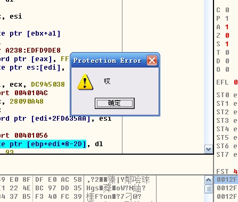This screenshot has width=238, height=202.
Task: Click ASCII dump text containing F?on
Action: pos(114,197)
